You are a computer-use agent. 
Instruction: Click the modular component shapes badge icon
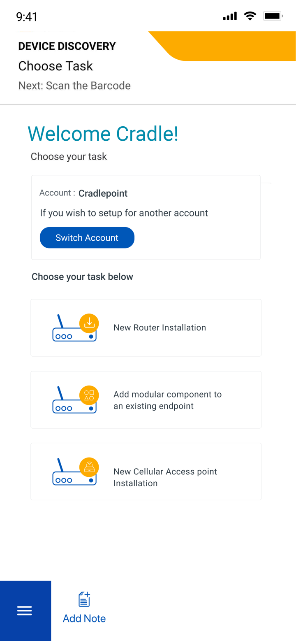tap(89, 395)
